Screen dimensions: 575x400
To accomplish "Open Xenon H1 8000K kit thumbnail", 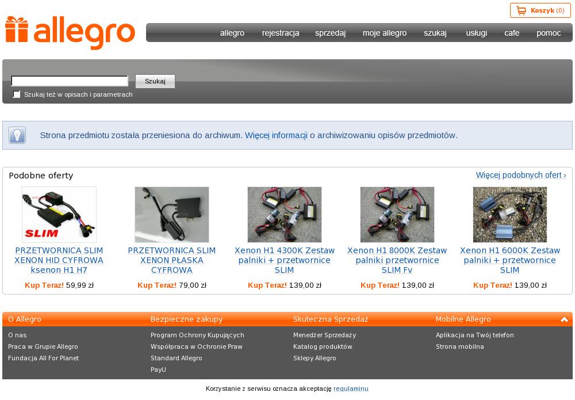I will [x=397, y=215].
